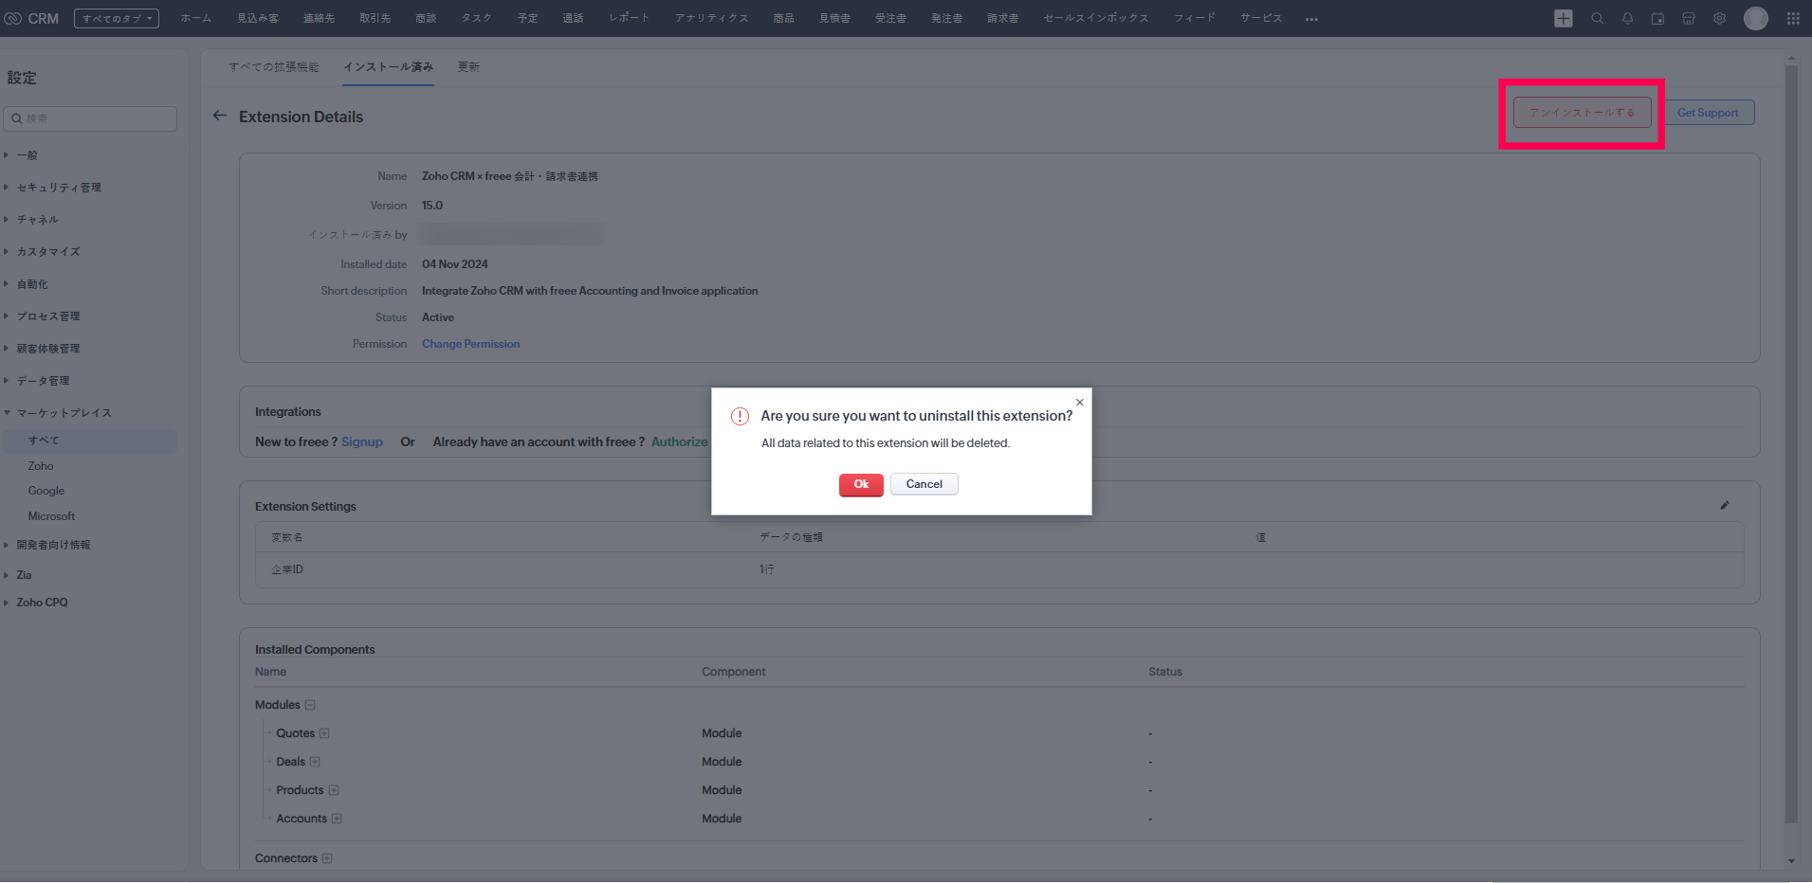This screenshot has height=883, width=1812.
Task: Open the セールスインボックス tab
Action: 1096,19
